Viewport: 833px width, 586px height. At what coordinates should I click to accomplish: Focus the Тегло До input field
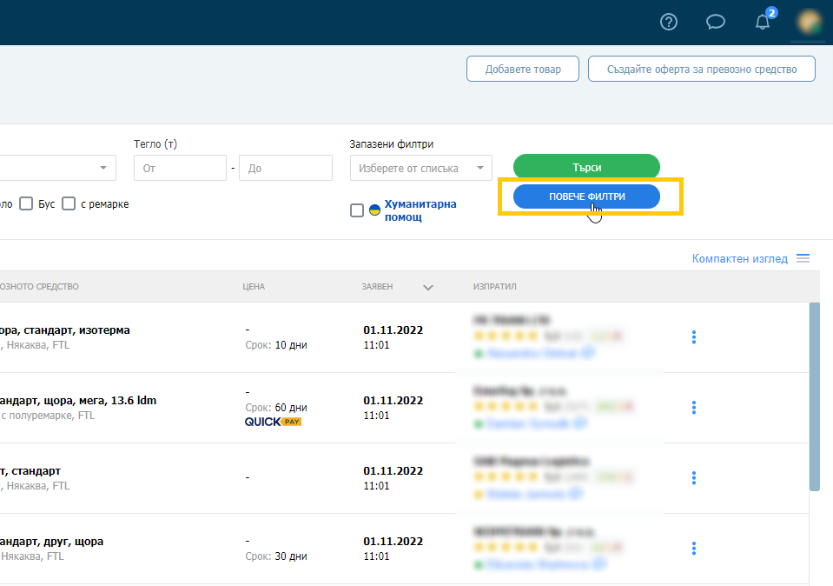click(286, 168)
